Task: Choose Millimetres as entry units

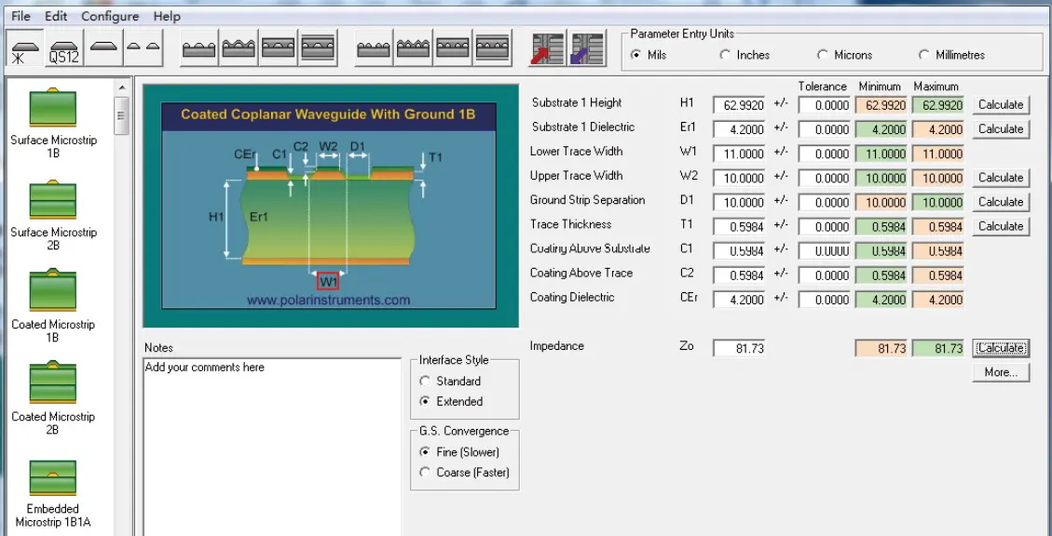Action: [924, 55]
